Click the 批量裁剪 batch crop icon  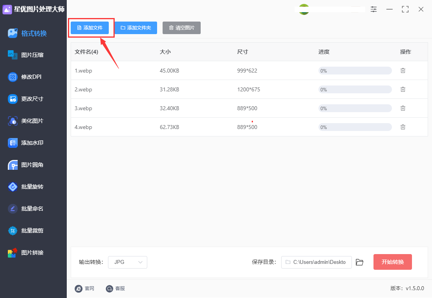click(x=13, y=231)
